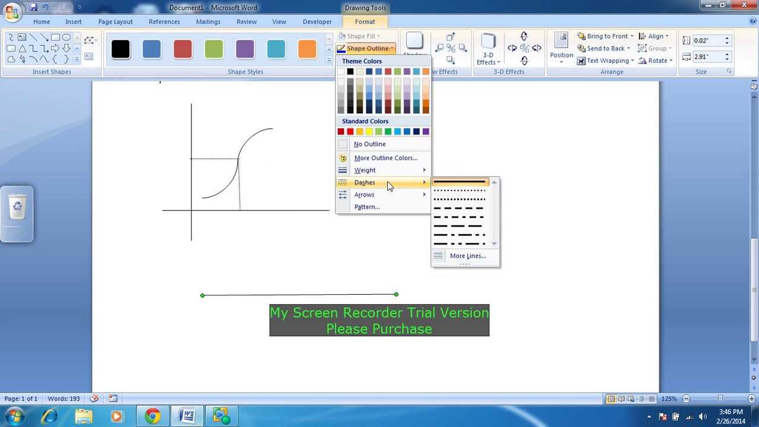759x427 pixels.
Task: Select the black shape style swatch
Action: pos(120,49)
